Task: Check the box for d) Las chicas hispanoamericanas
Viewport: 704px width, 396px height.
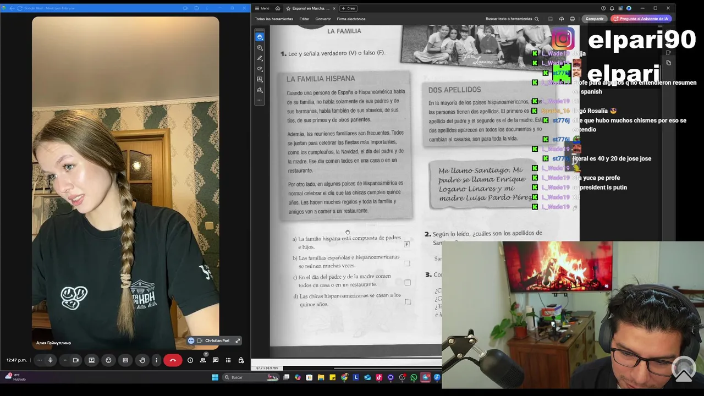Action: click(x=408, y=302)
